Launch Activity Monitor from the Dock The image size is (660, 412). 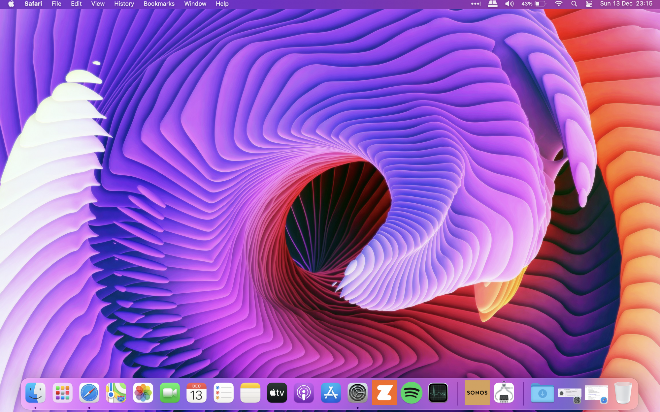pyautogui.click(x=438, y=393)
